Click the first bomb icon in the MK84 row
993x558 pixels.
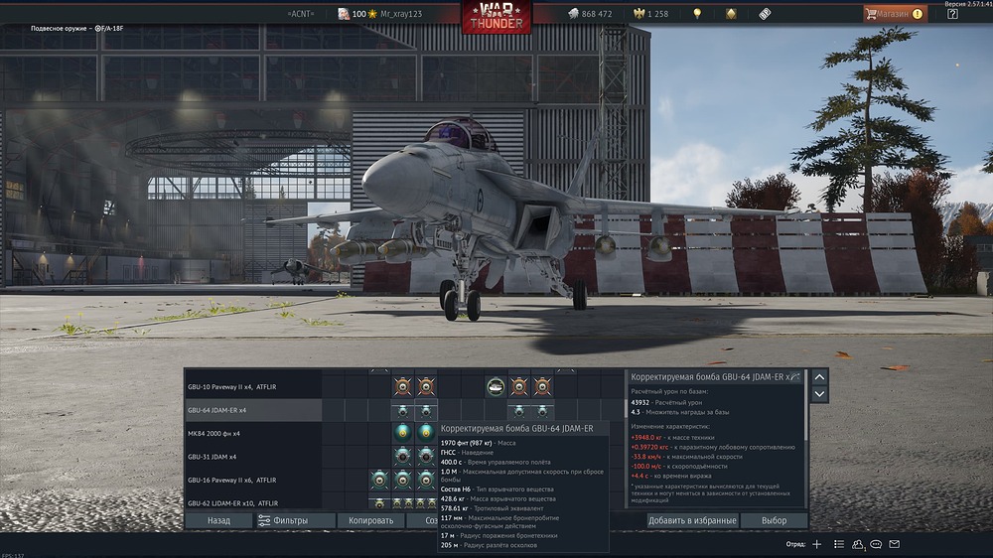click(x=402, y=433)
